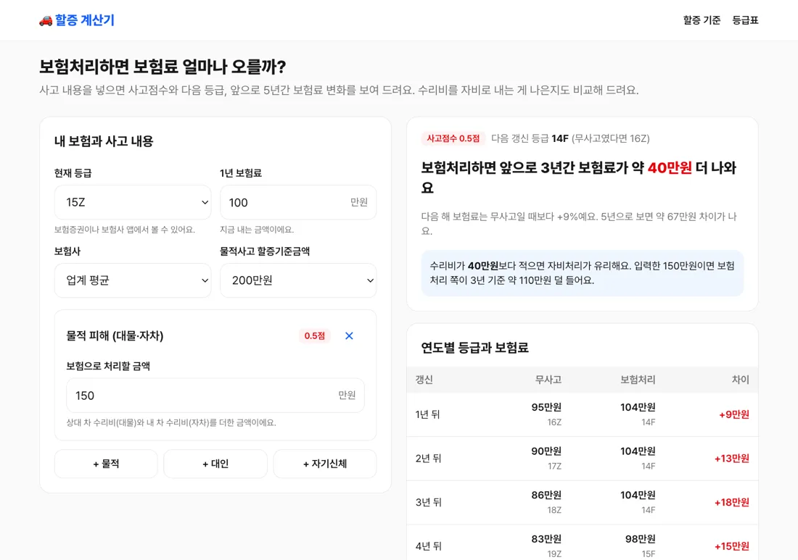
Task: Expand the 물적사고 할증기준금액 200만원 dropdown
Action: pos(298,280)
